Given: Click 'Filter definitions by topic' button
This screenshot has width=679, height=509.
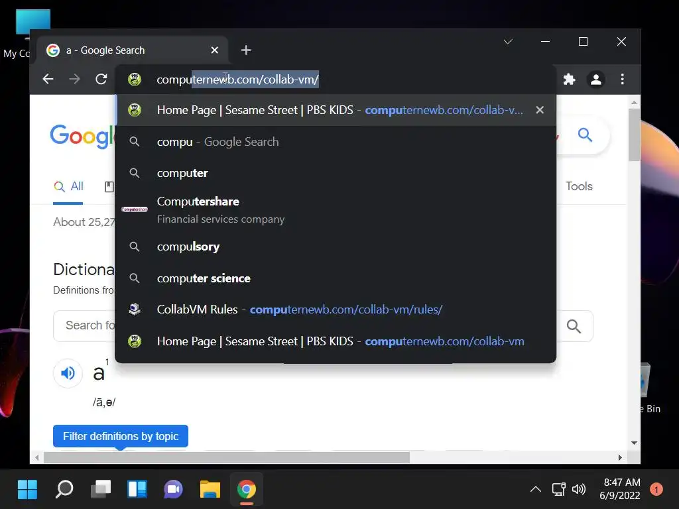Looking at the screenshot, I should point(121,436).
